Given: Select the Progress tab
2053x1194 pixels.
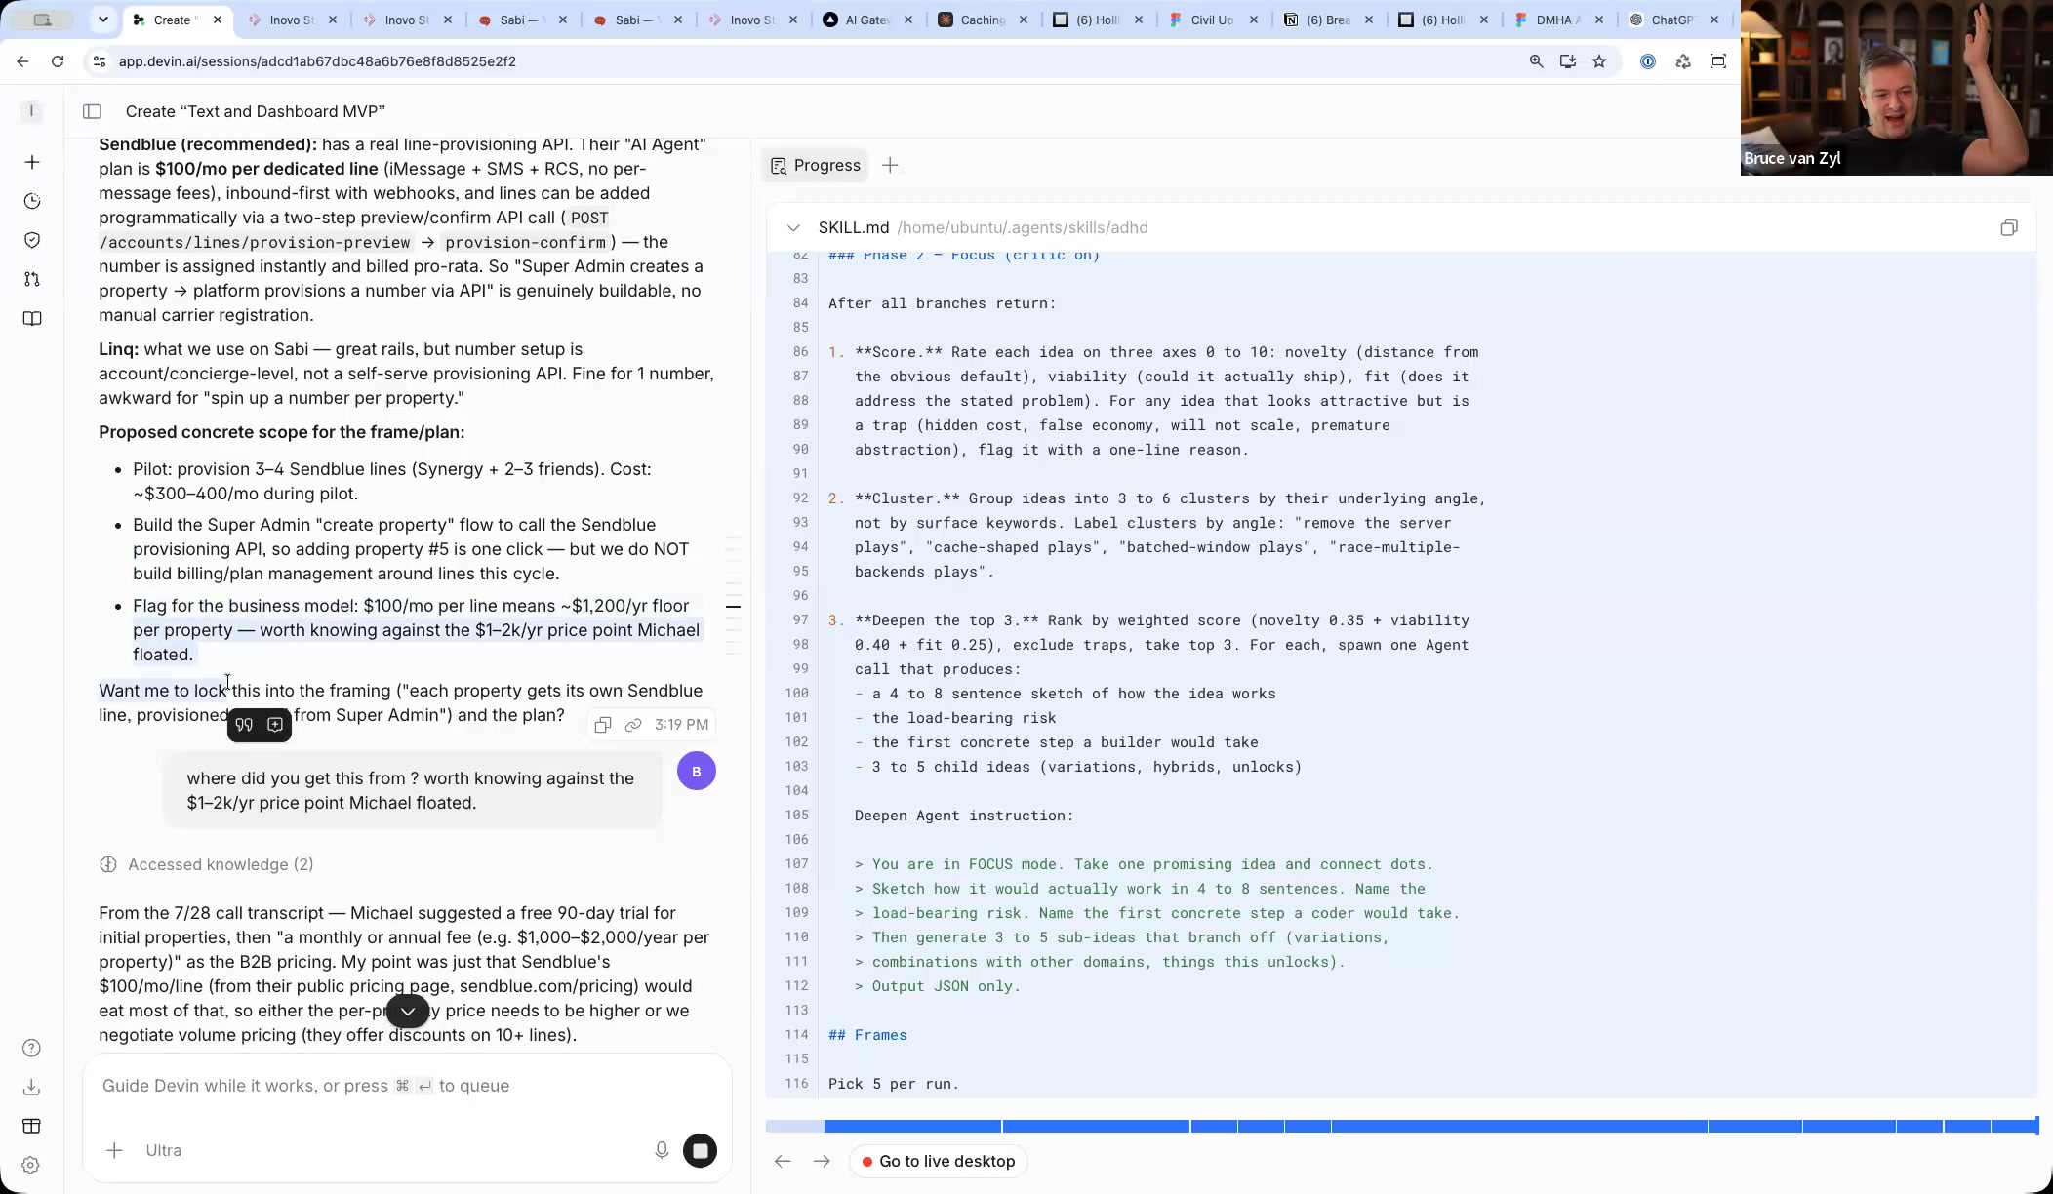Looking at the screenshot, I should coord(816,166).
